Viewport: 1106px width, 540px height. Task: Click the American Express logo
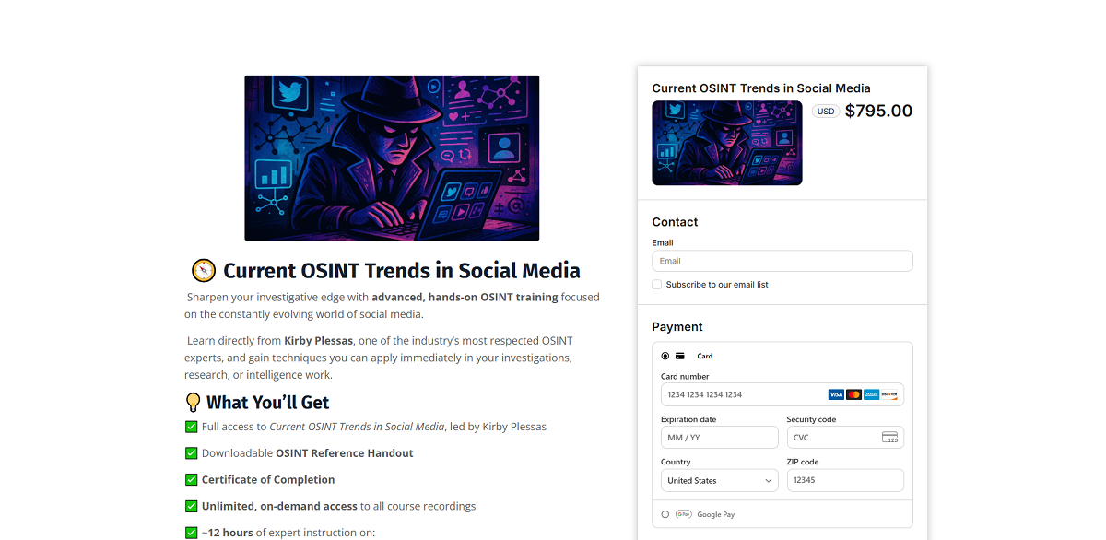coord(871,394)
